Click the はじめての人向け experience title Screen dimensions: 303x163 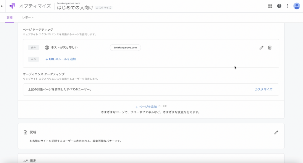point(75,8)
